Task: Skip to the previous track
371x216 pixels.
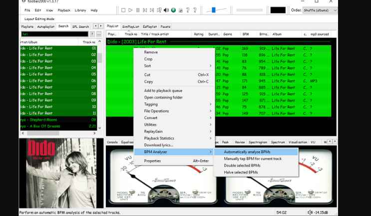Action: click(x=145, y=10)
